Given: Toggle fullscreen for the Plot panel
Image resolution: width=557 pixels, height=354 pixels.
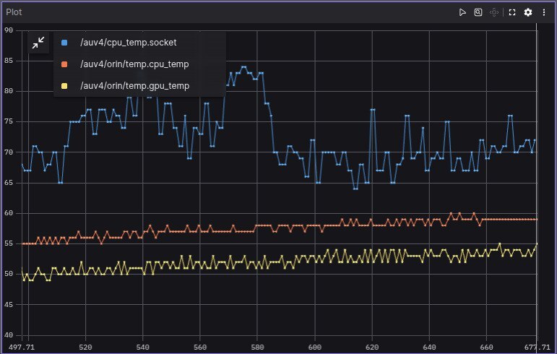Looking at the screenshot, I should [x=512, y=12].
